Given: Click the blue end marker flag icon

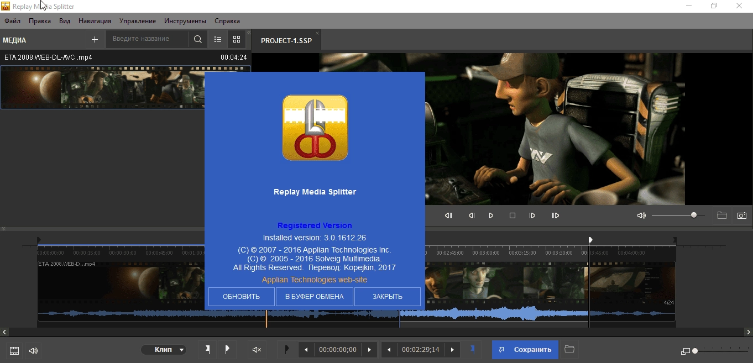Looking at the screenshot, I should pyautogui.click(x=472, y=349).
